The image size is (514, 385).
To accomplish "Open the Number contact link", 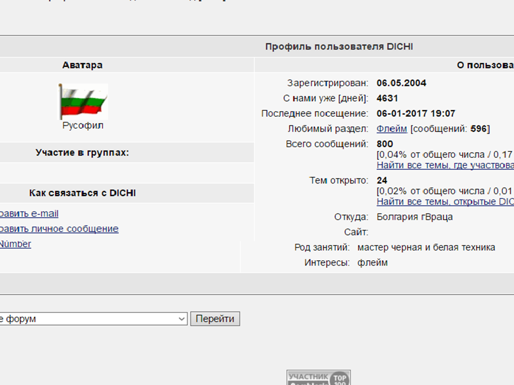I will pyautogui.click(x=15, y=244).
